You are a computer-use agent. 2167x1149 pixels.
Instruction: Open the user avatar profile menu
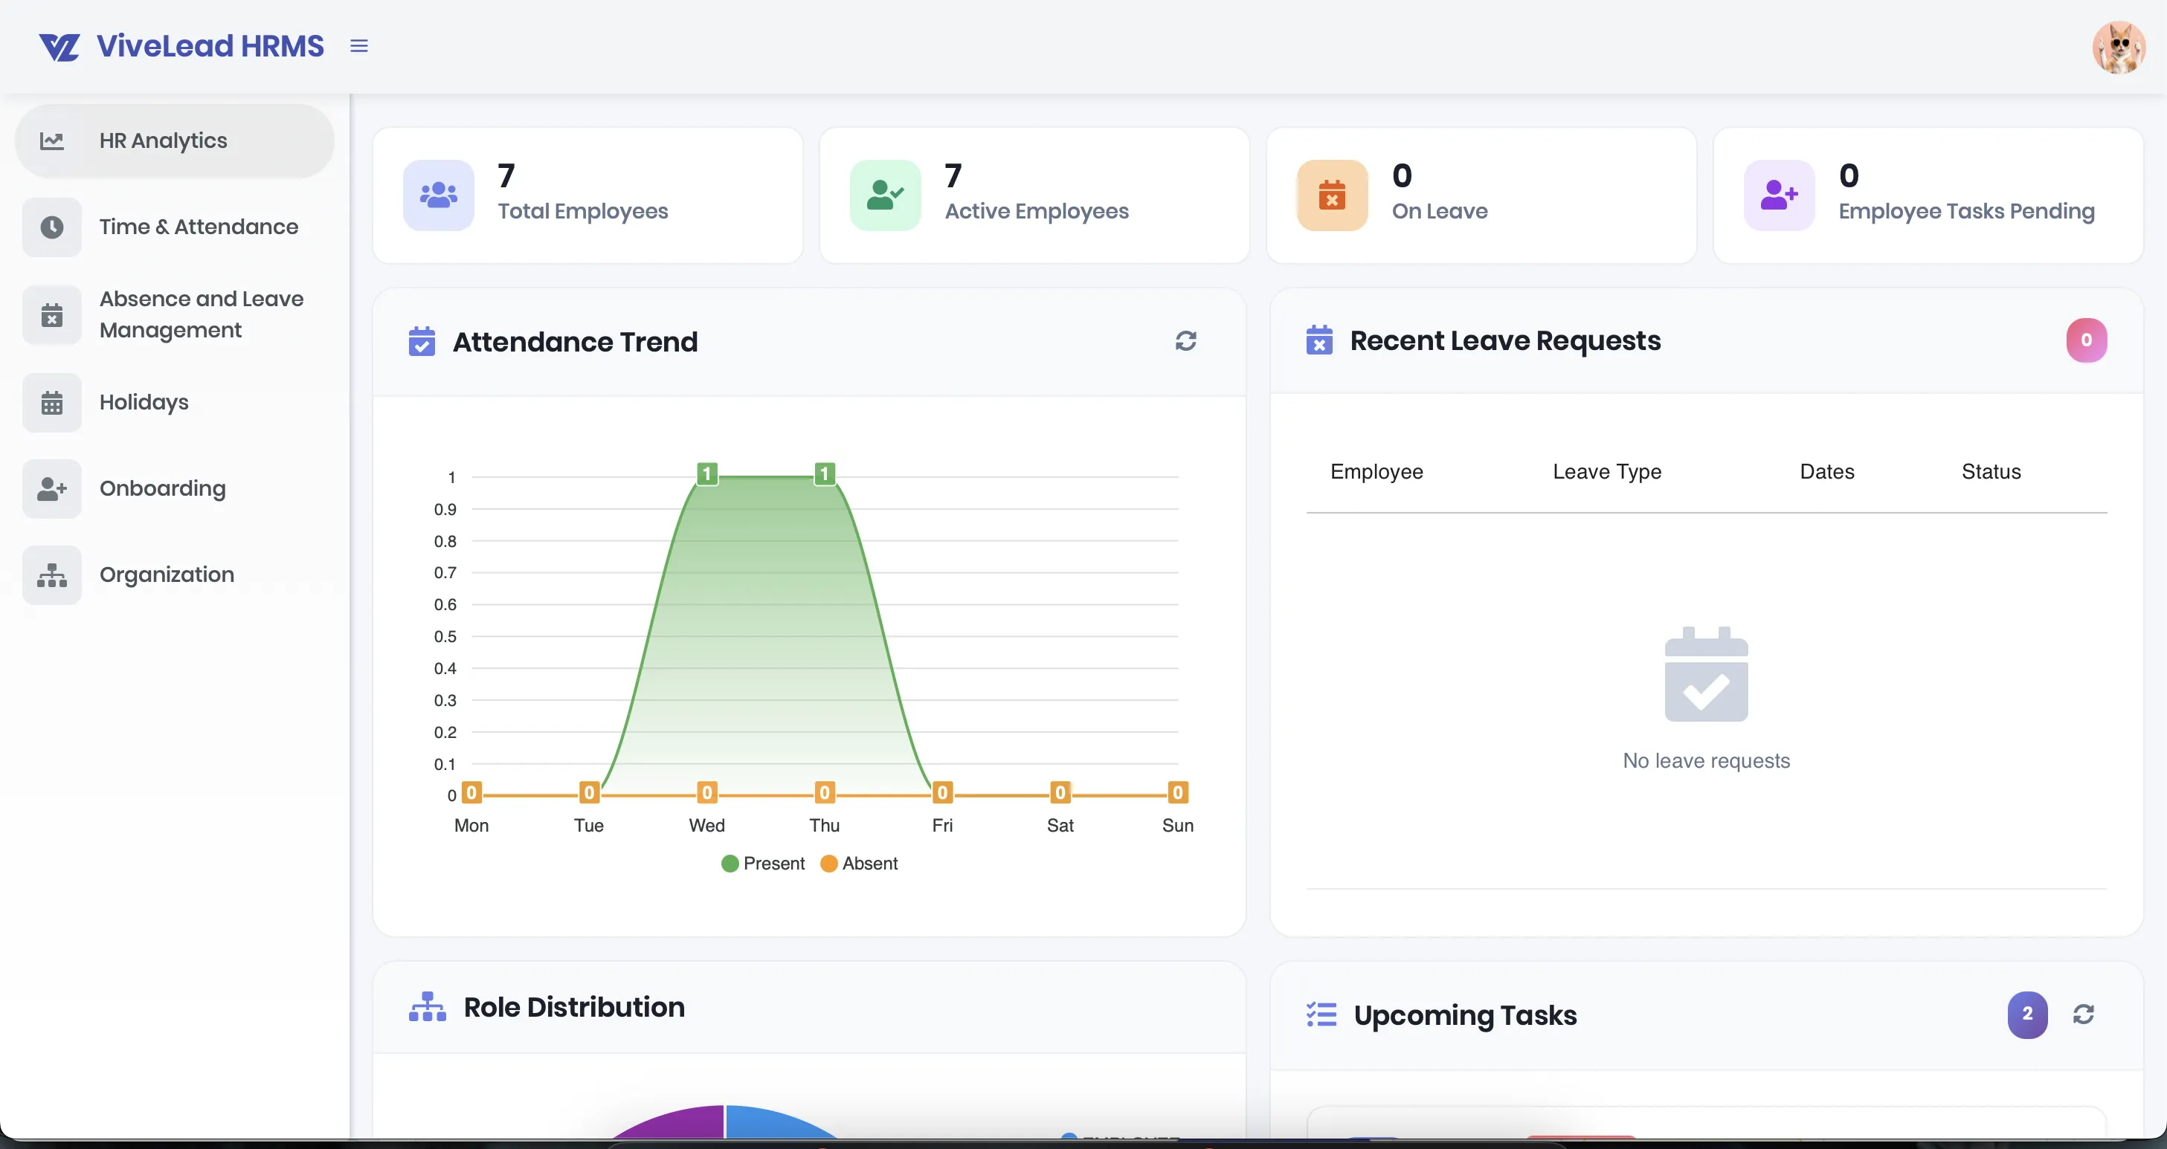[2118, 47]
